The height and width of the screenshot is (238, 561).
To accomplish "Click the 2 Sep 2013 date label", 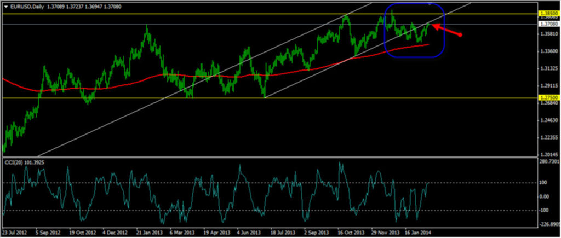I will (x=318, y=232).
